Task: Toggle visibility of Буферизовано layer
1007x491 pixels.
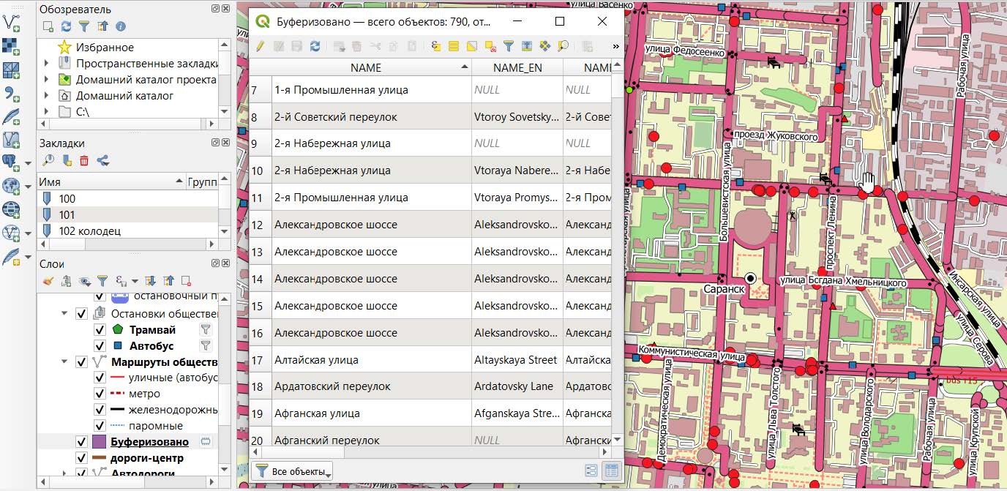Action: [82, 442]
